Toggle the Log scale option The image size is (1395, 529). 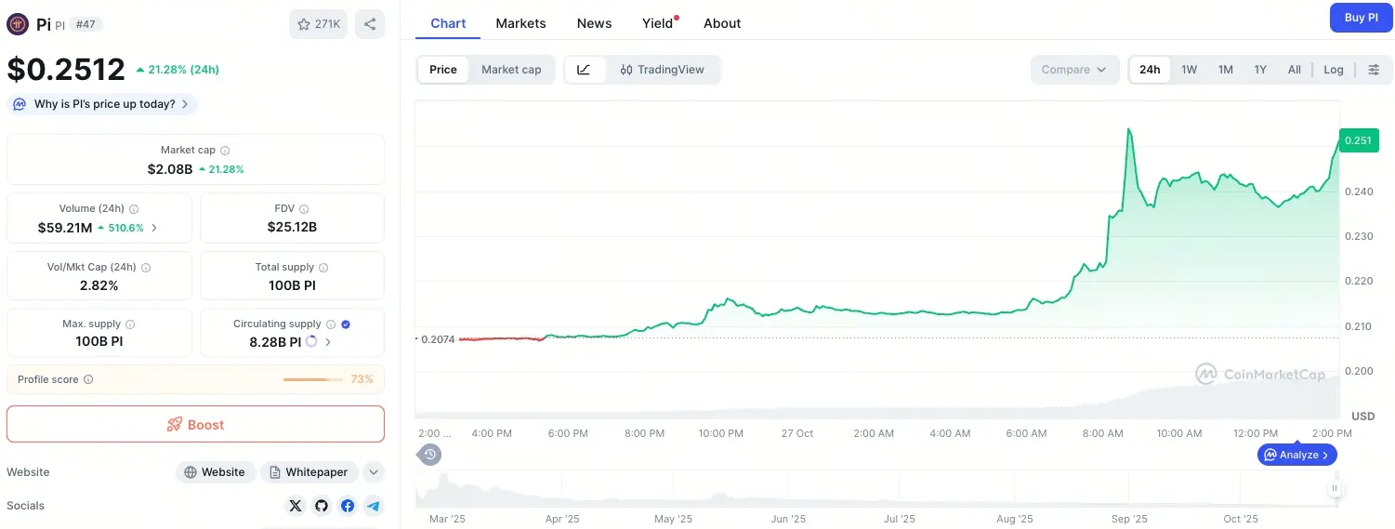[1334, 70]
